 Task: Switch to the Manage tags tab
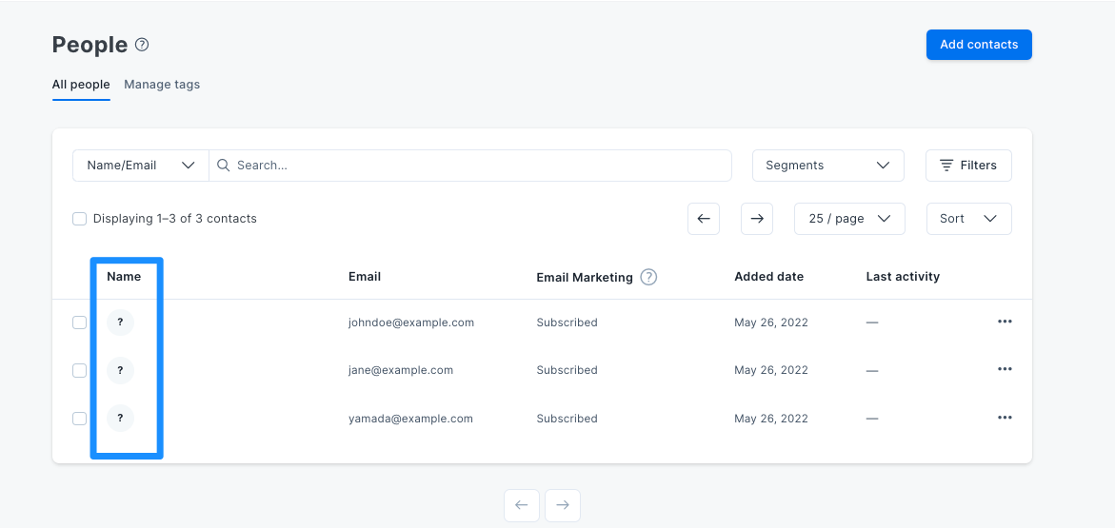[162, 85]
